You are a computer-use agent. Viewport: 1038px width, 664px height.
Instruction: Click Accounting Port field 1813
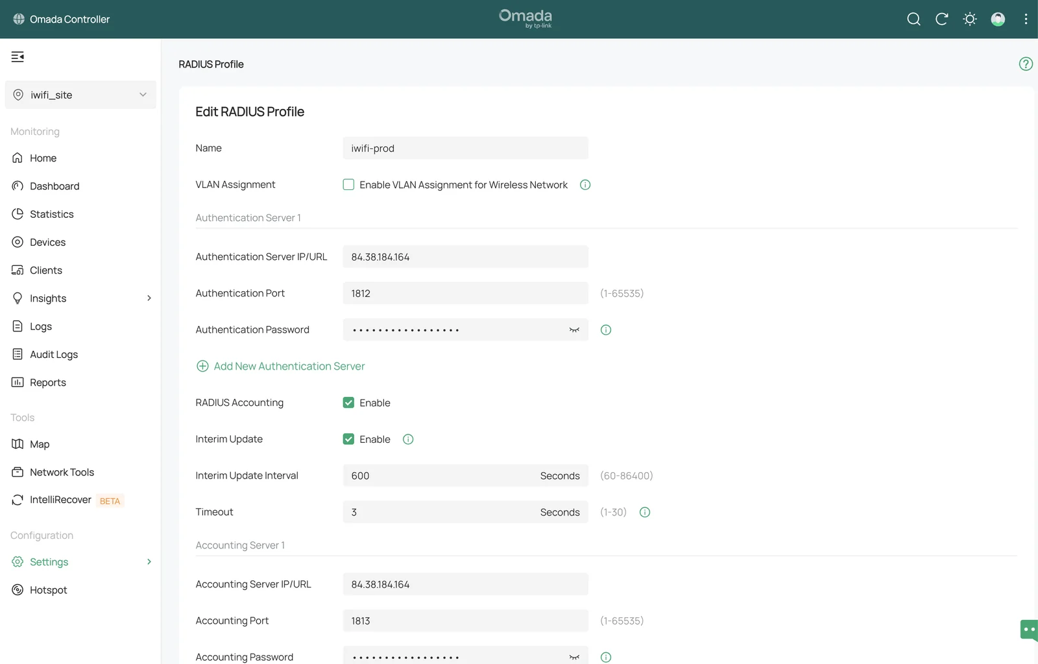pyautogui.click(x=465, y=621)
